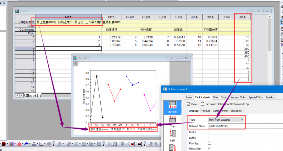This screenshot has width=283, height=151.
Task: Expand arrow beside blue area plot icon
Action: click(x=30, y=144)
